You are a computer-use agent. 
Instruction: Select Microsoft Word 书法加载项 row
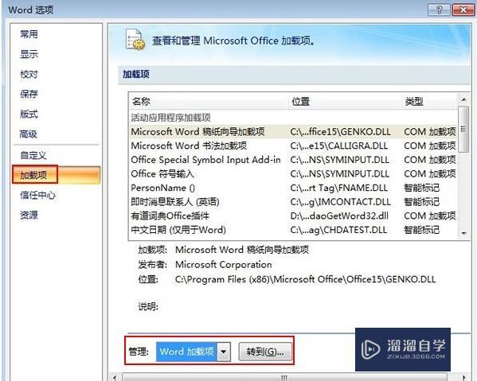click(x=293, y=146)
